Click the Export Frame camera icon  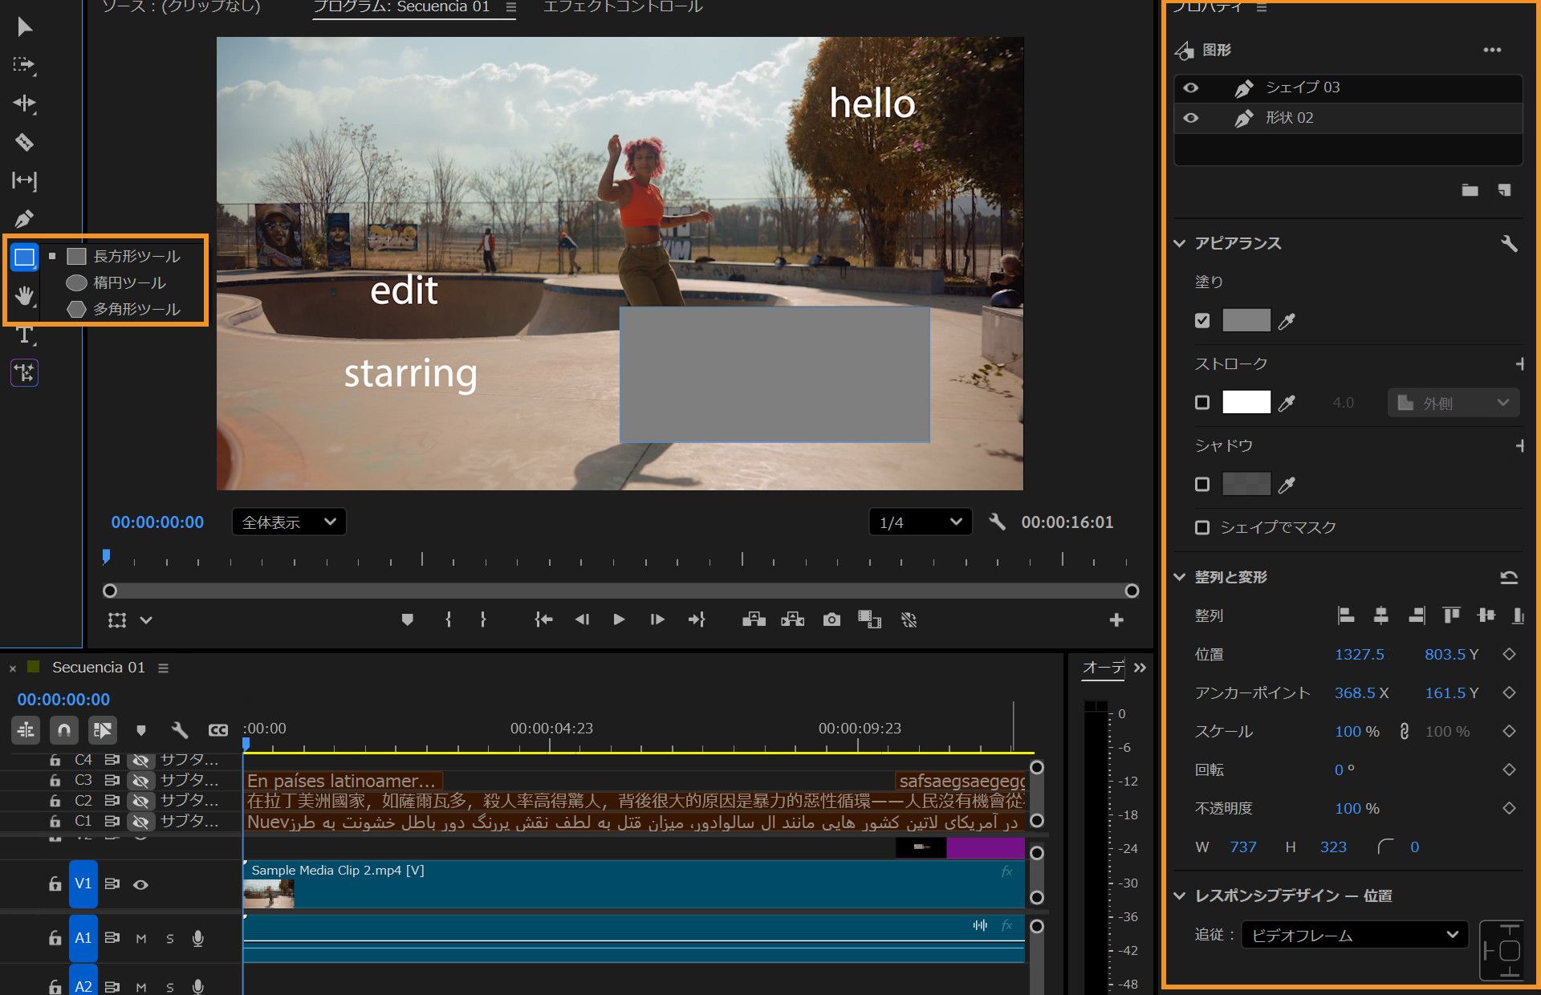pyautogui.click(x=831, y=619)
